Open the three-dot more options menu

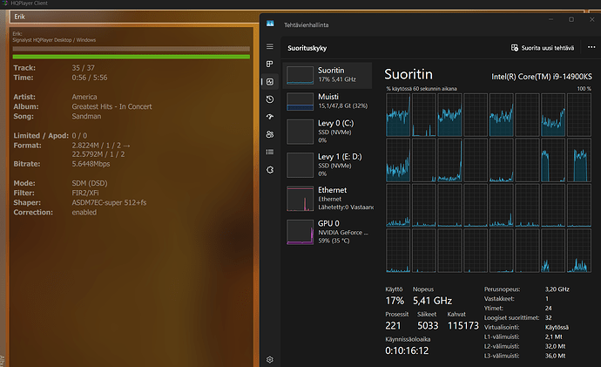[591, 47]
